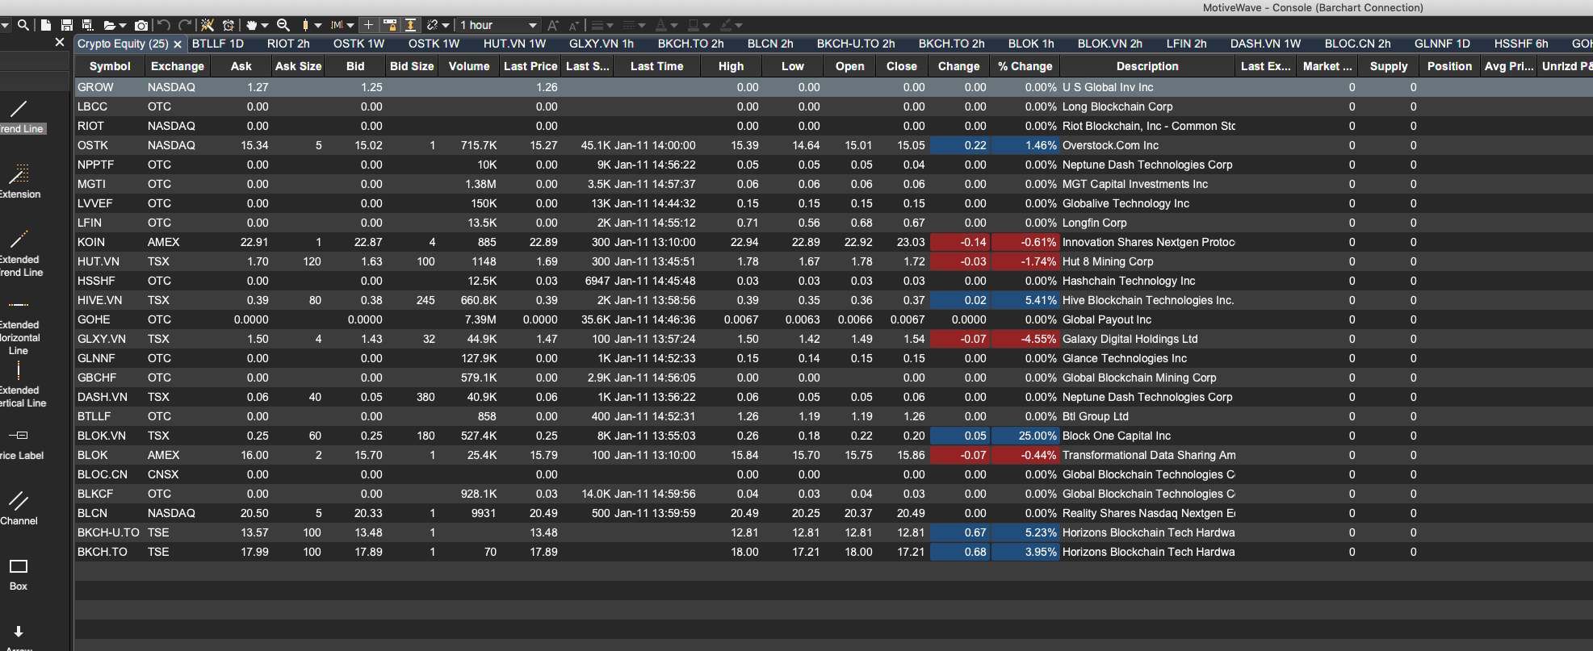This screenshot has width=1593, height=651.
Task: Switch to the GLXY.VN 1h tab
Action: [602, 44]
